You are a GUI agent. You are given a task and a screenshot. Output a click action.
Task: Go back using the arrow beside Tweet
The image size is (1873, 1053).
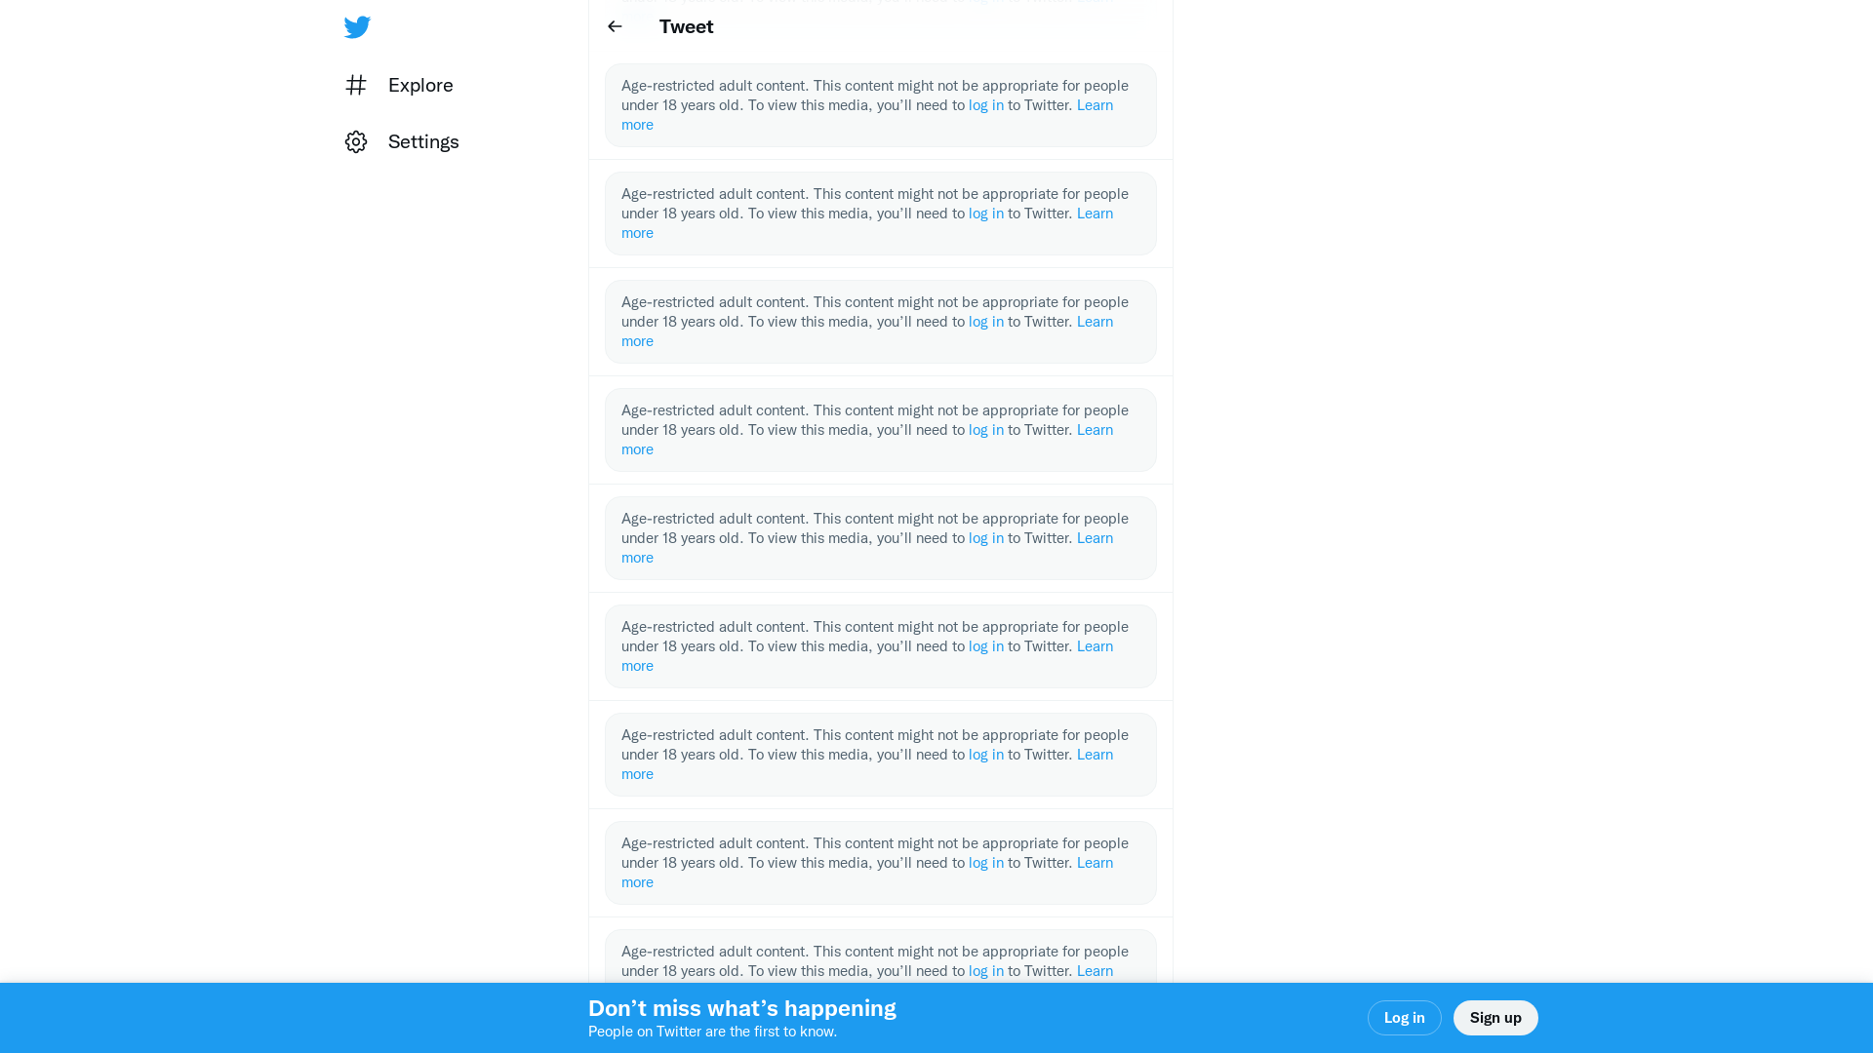coord(615,26)
